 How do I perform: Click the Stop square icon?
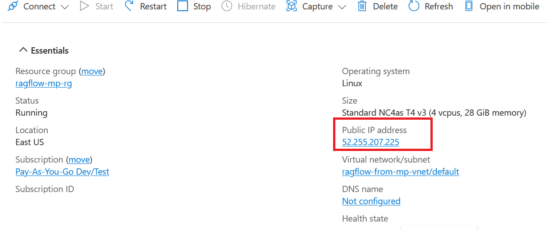click(183, 6)
